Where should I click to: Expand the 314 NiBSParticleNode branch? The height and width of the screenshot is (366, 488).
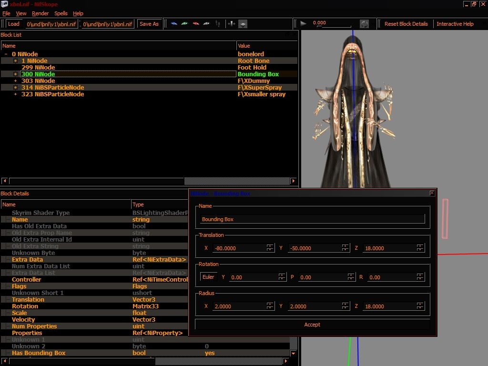[15, 88]
